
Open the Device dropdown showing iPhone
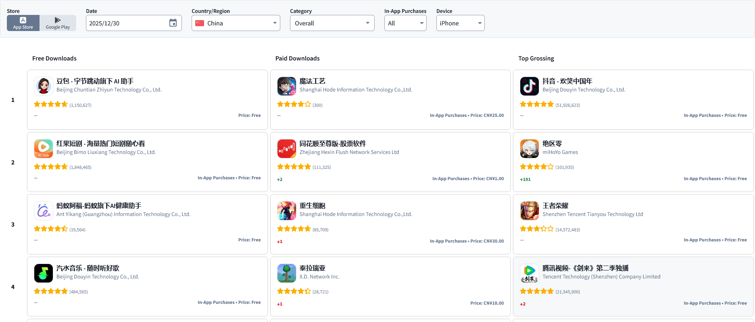point(461,23)
